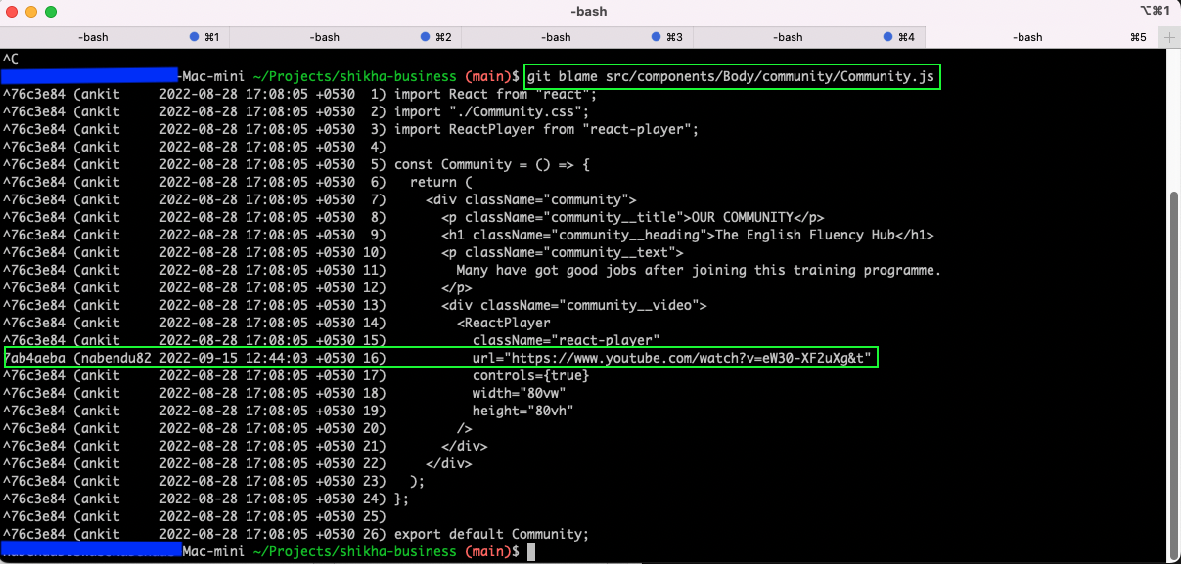Click the green full-screen traffic light
The width and height of the screenshot is (1181, 564).
[51, 11]
